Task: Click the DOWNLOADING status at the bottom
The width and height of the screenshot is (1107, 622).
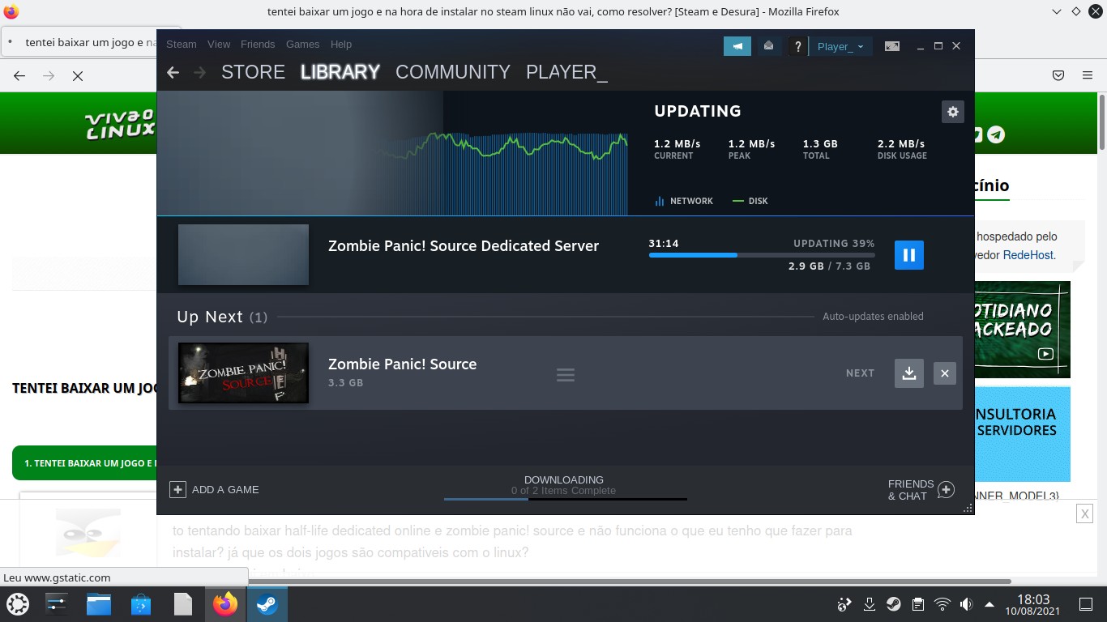Action: (x=564, y=479)
